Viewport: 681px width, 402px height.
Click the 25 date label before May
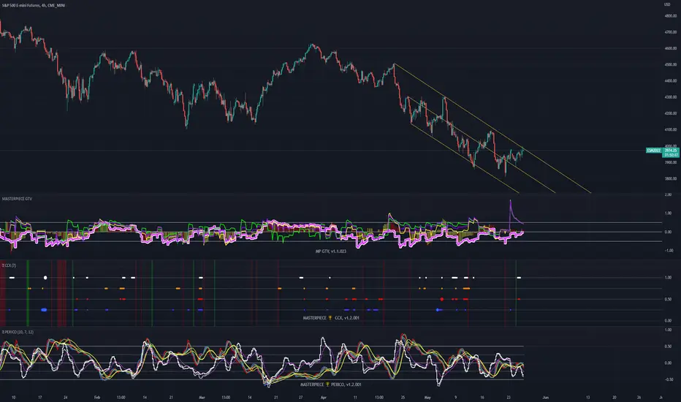coord(403,397)
